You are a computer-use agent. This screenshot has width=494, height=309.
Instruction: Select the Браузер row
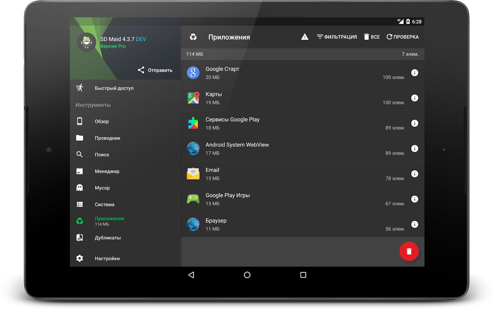[302, 225]
